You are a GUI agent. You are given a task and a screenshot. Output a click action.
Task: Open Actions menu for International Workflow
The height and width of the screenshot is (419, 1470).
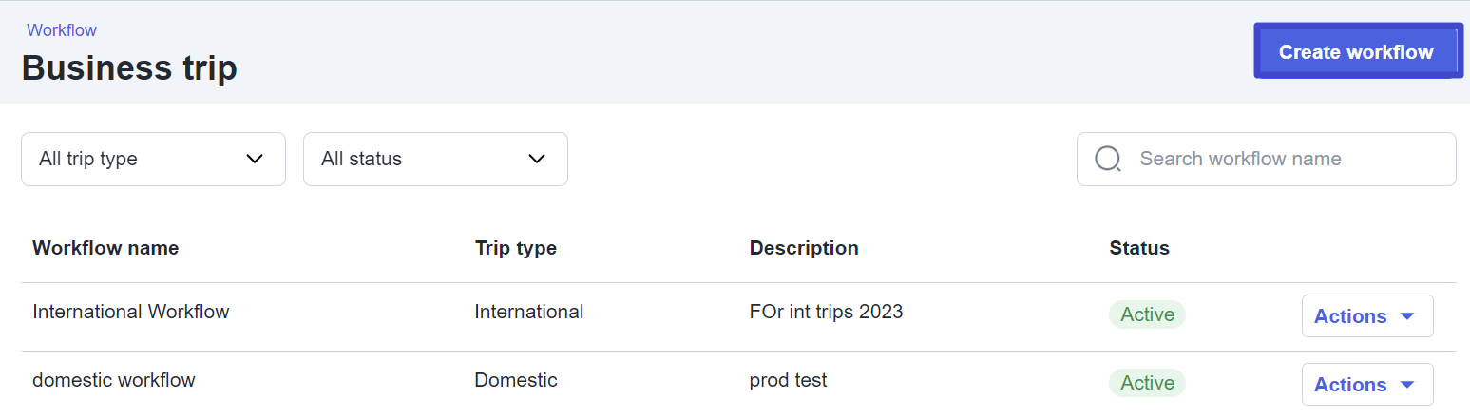1367,316
